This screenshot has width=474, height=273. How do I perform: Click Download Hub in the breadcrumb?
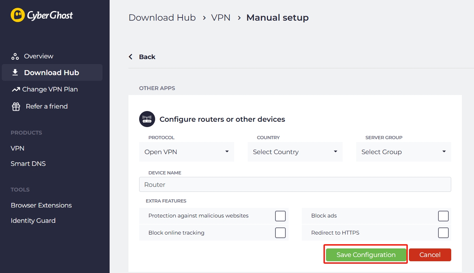click(162, 17)
